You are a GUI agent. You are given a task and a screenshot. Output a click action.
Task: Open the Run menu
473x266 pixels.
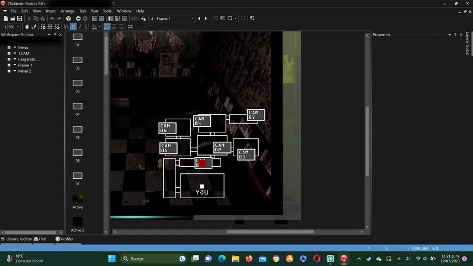[95, 11]
